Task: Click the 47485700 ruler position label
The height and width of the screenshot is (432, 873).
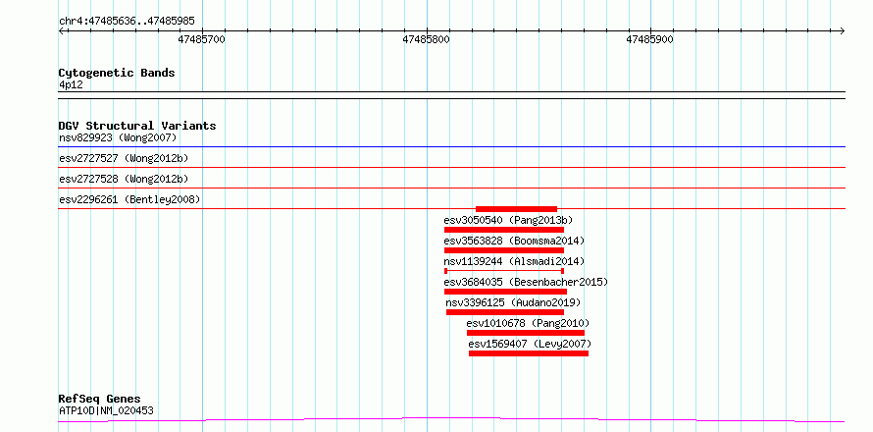Action: [x=201, y=39]
